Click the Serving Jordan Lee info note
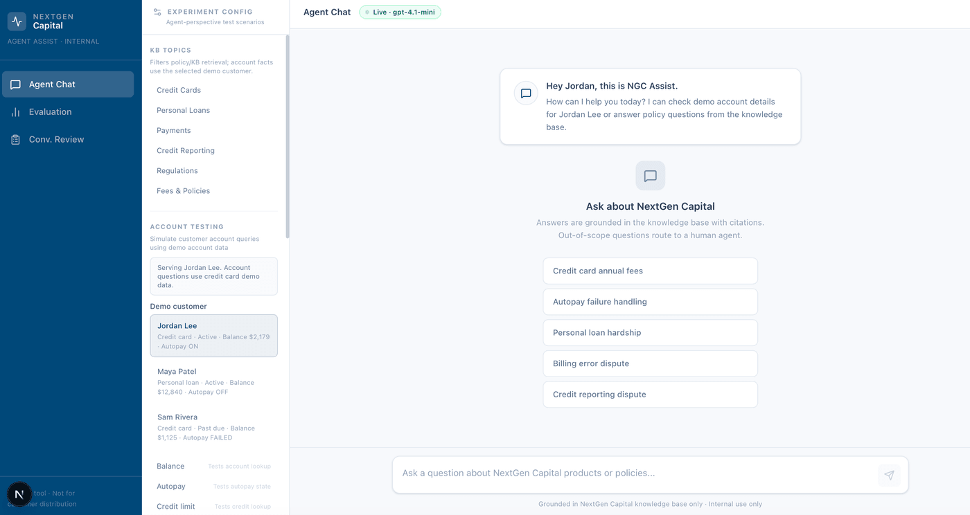The height and width of the screenshot is (515, 970). tap(213, 276)
